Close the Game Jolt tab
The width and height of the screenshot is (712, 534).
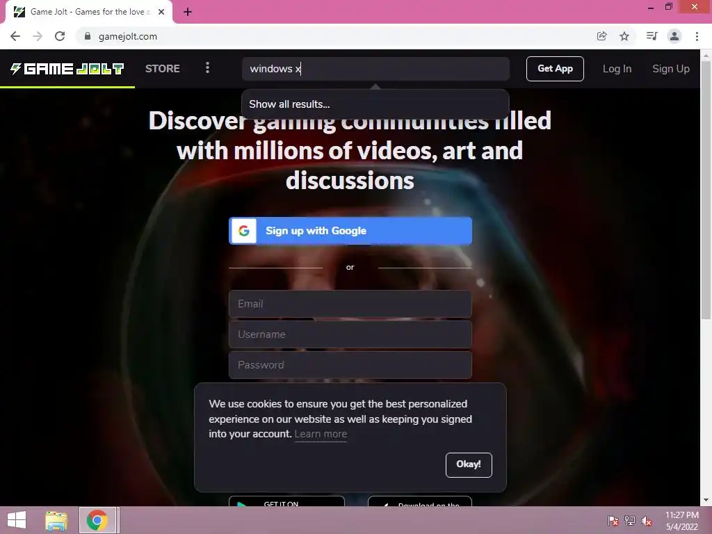(161, 12)
